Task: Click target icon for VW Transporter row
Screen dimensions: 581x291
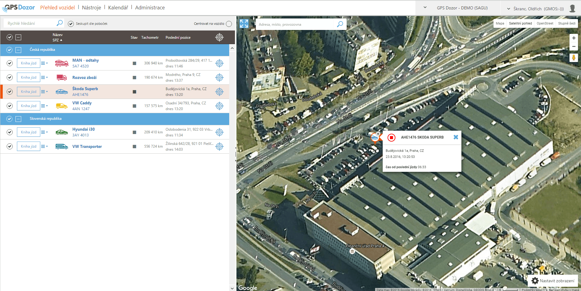Action: pos(219,146)
